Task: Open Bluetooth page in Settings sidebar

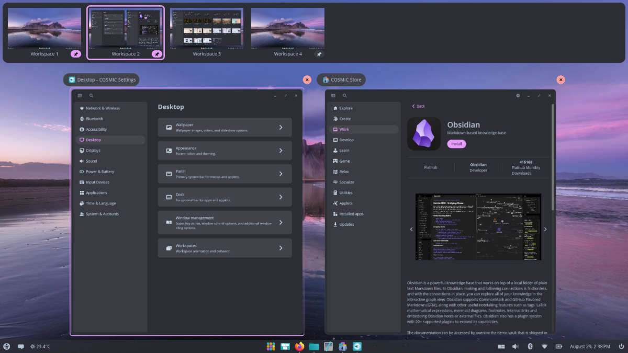Action: pos(110,119)
